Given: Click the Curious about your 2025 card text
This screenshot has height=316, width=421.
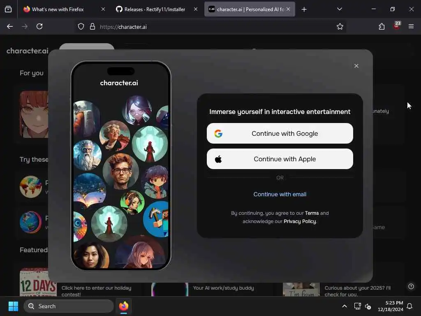Looking at the screenshot, I should pyautogui.click(x=358, y=291).
